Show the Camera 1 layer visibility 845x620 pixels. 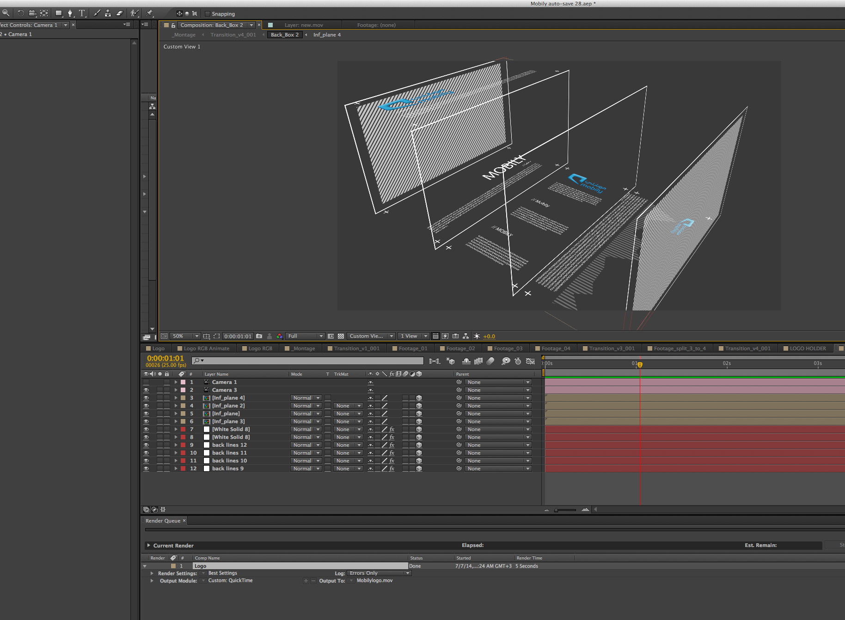pos(146,382)
